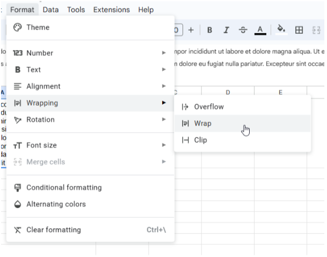Click the toolbar merge cells icon
327x257 pixels.
point(316,30)
